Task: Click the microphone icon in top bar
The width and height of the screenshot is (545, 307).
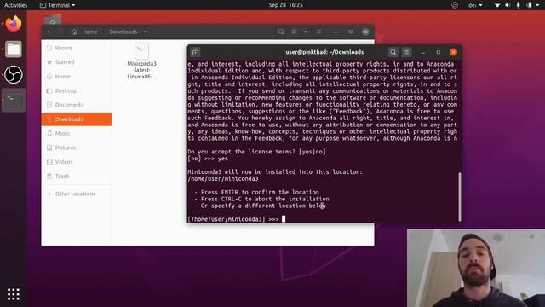Action: tap(519, 5)
